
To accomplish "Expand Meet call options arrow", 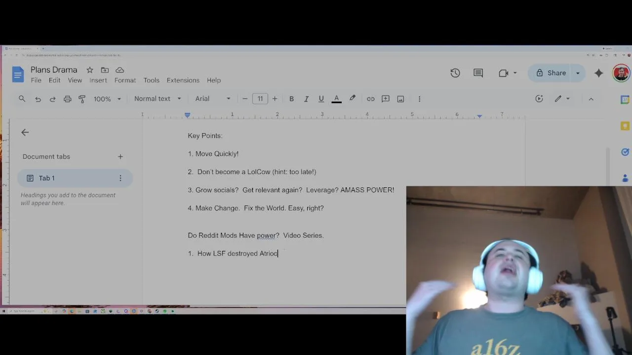I will 515,73.
